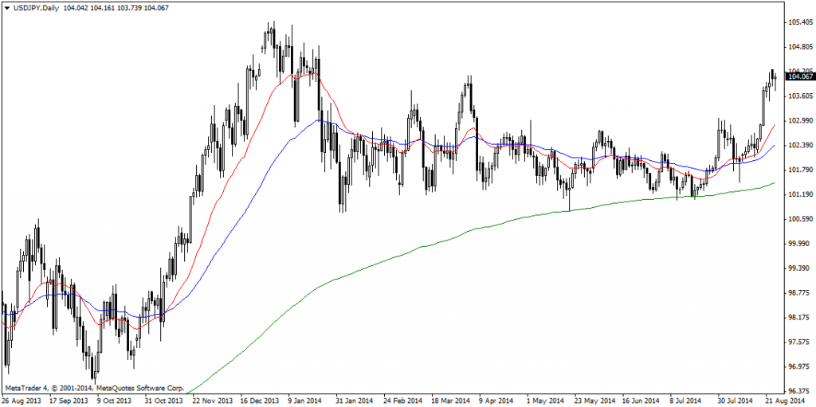Click the 98.775 price axis label

(799, 292)
